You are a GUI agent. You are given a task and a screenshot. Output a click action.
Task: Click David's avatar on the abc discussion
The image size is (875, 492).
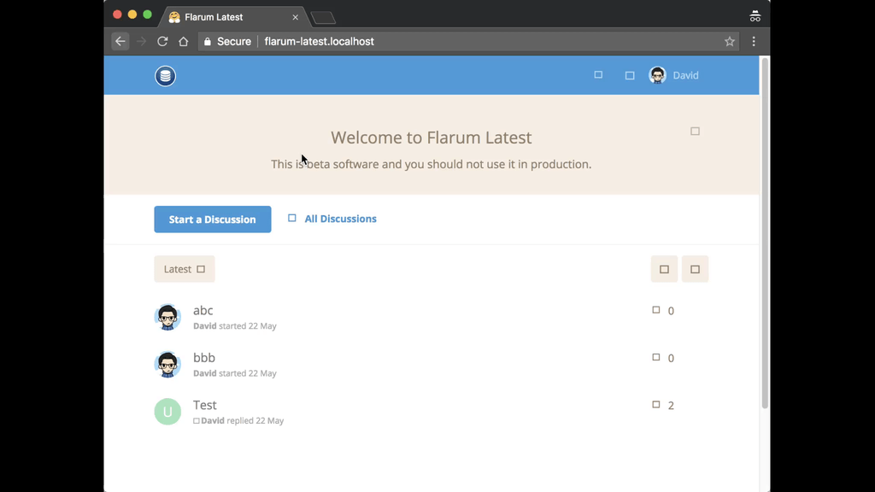pos(167,317)
